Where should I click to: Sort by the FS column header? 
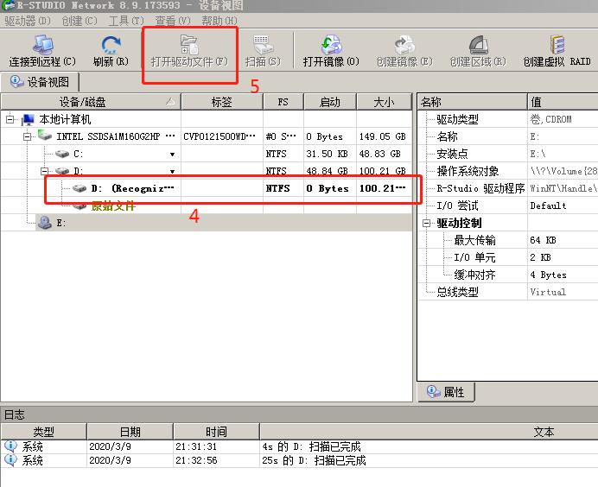283,102
